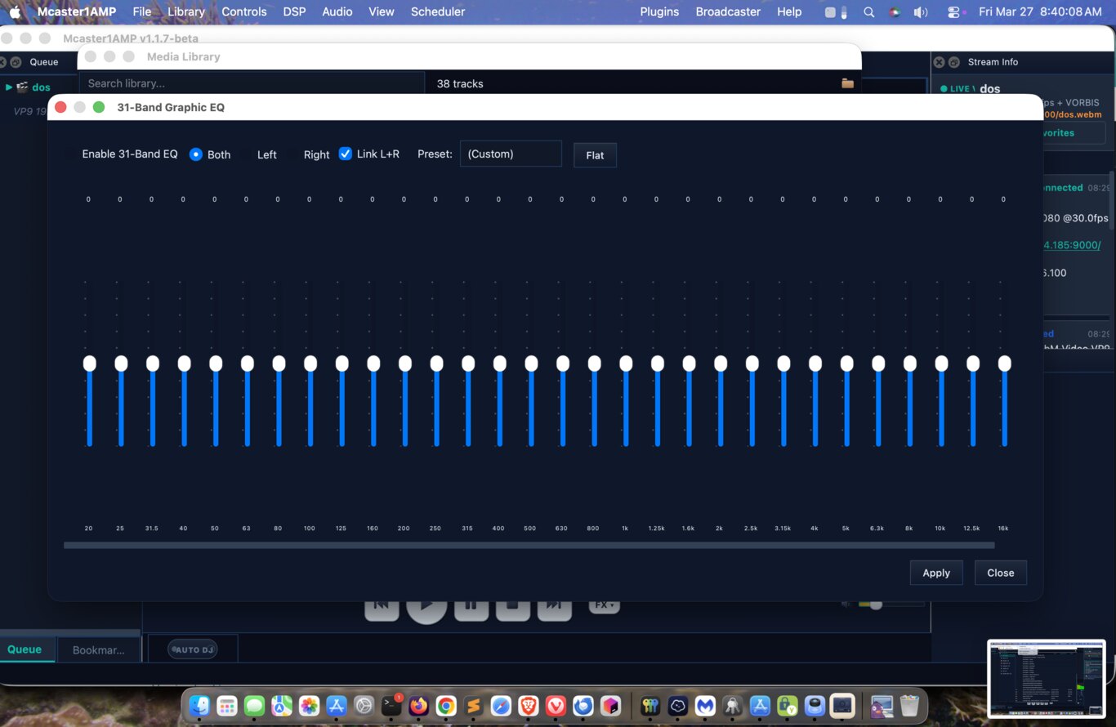Open Photos from the dock
Viewport: 1116px width, 727px height.
309,706
